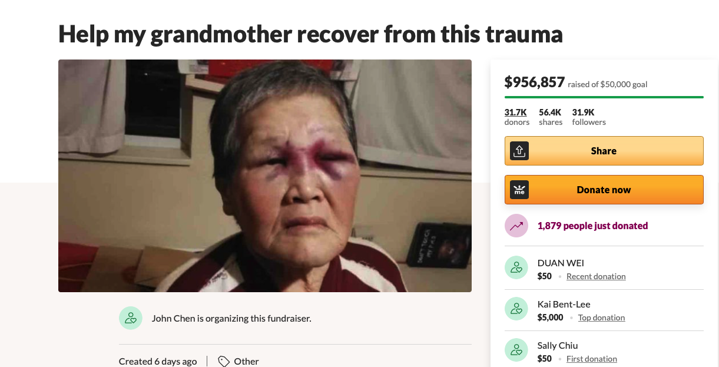Click the GoFundMe logo on Donate button

519,190
